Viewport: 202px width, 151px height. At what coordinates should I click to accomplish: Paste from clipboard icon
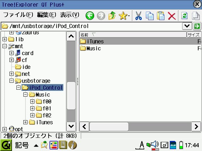tap(161, 15)
